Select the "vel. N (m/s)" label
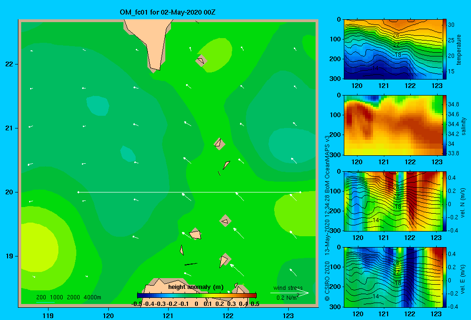The image size is (471, 320). click(x=463, y=203)
